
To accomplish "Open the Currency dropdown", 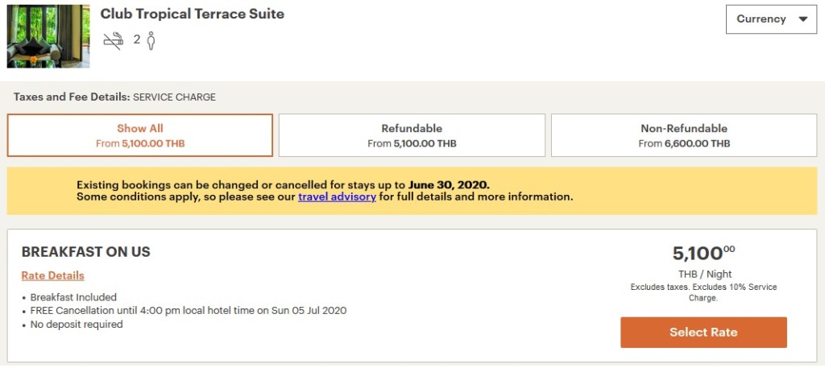I will (771, 19).
